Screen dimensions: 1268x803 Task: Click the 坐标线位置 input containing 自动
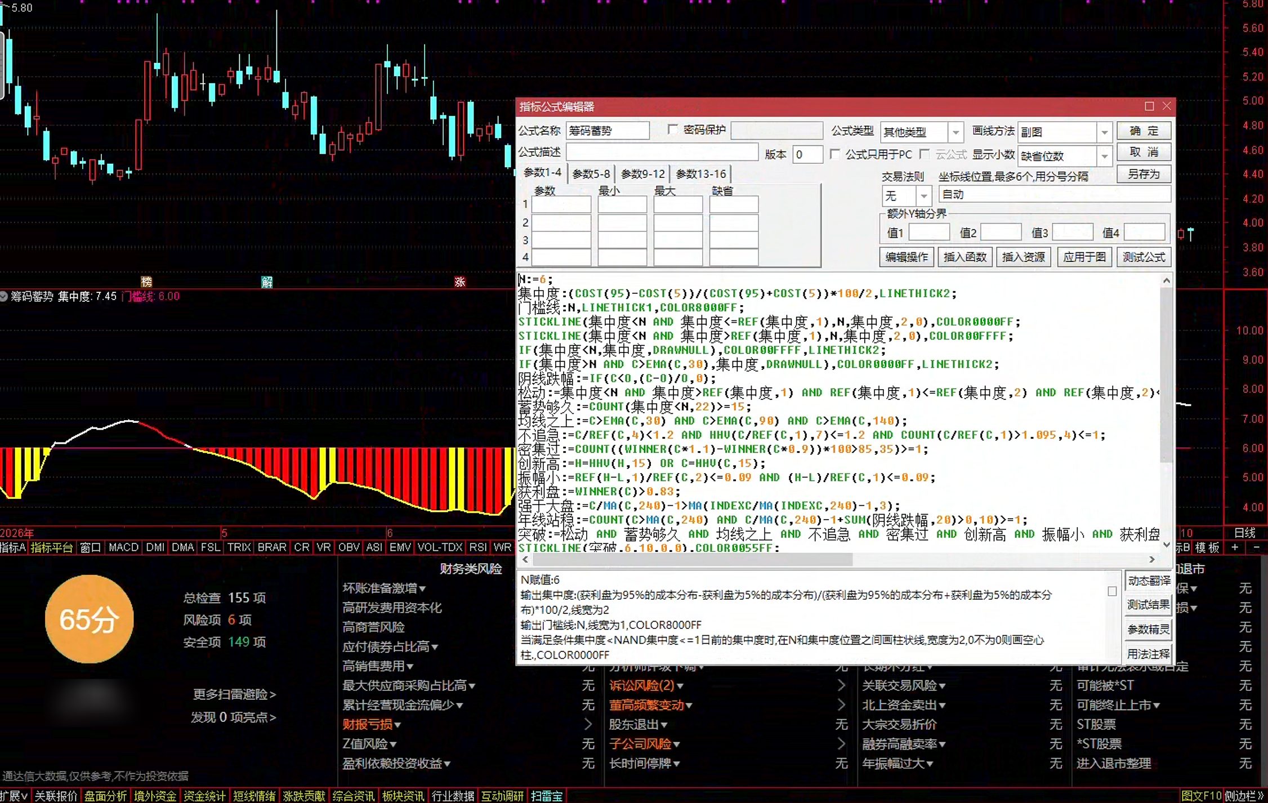point(1055,194)
